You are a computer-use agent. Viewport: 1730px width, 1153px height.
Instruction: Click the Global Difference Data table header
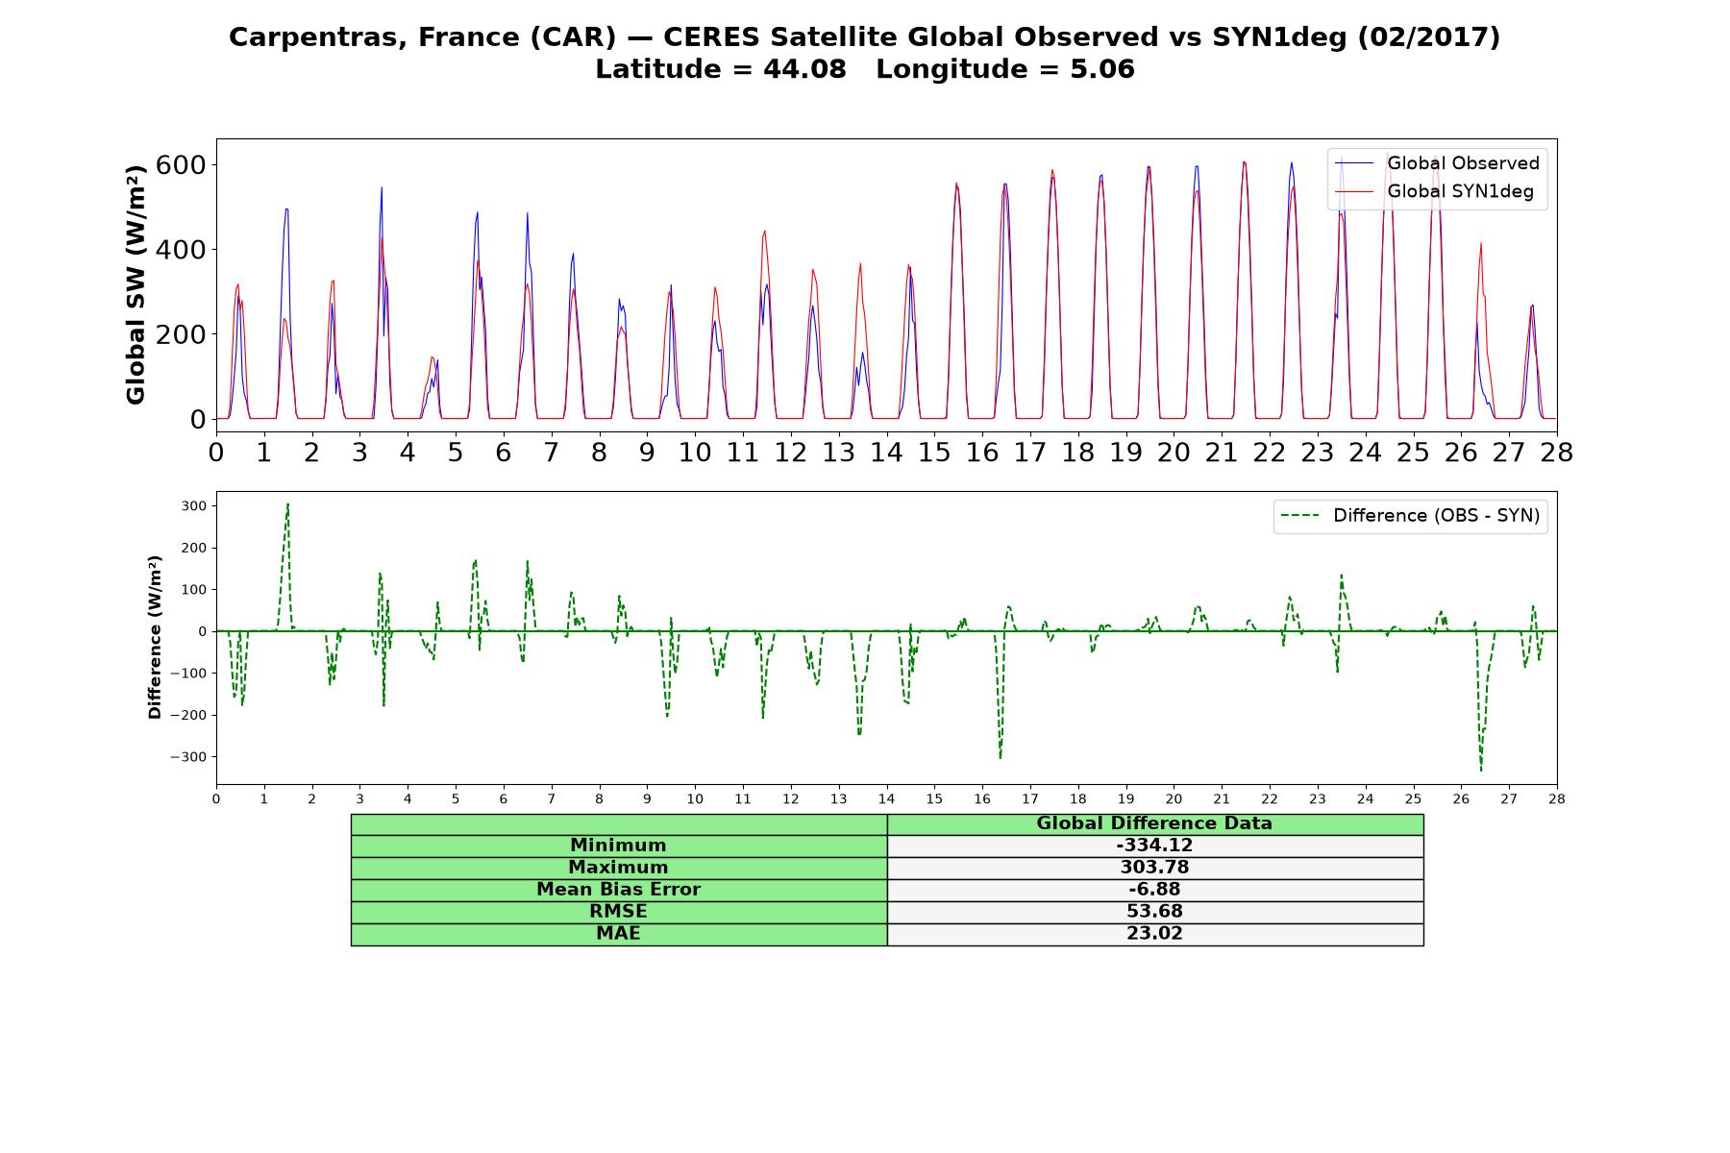tap(1155, 824)
